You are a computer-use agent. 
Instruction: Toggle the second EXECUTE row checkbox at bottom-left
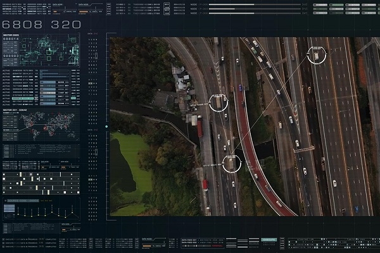[x=4, y=244]
